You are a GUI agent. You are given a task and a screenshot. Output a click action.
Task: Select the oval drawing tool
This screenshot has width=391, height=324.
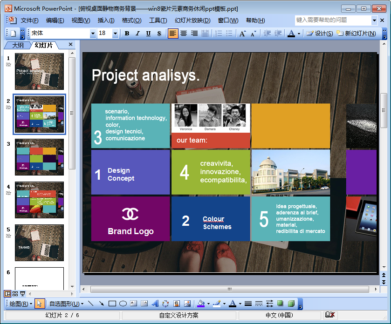[123, 304]
